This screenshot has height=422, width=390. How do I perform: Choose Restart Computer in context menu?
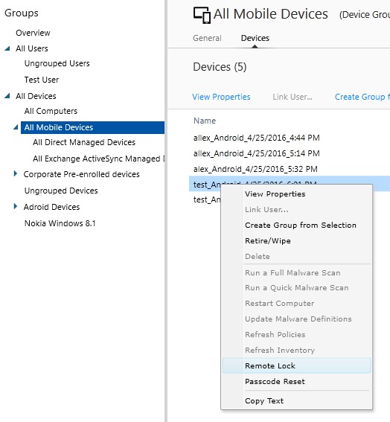coord(296,304)
